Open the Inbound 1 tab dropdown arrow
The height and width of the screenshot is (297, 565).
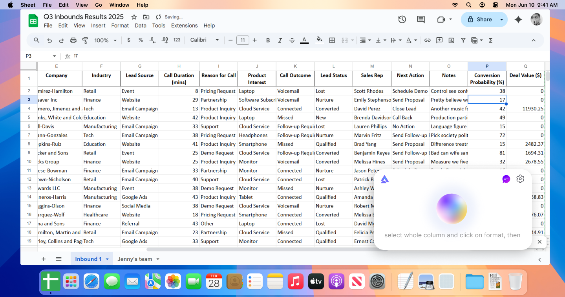tap(107, 259)
